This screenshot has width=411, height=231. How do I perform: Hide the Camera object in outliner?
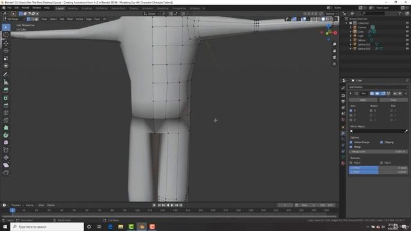[x=407, y=27]
